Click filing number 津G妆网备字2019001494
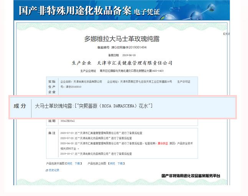 pyautogui.click(x=129, y=48)
